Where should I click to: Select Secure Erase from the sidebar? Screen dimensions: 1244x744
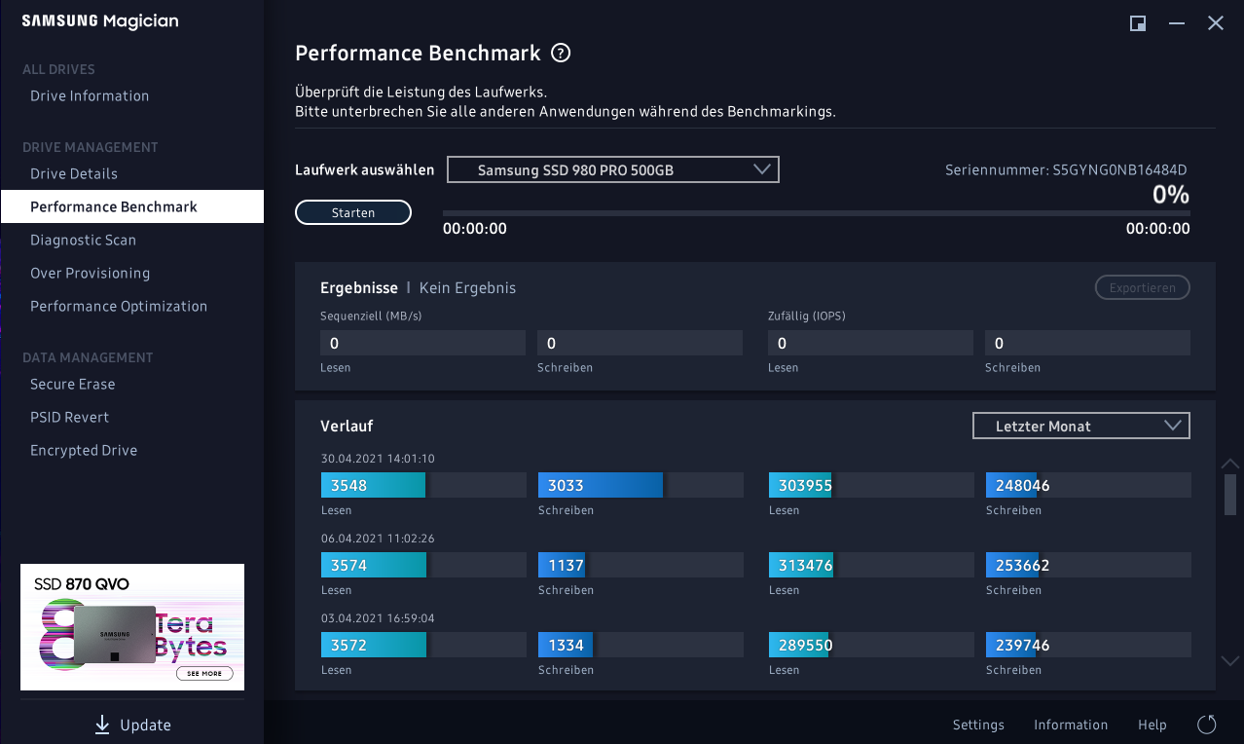pyautogui.click(x=73, y=385)
